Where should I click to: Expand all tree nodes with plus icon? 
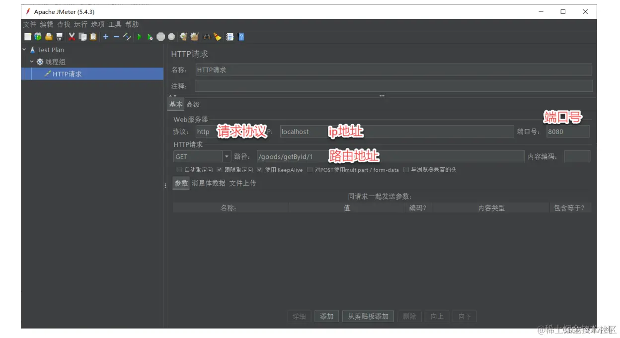click(105, 37)
